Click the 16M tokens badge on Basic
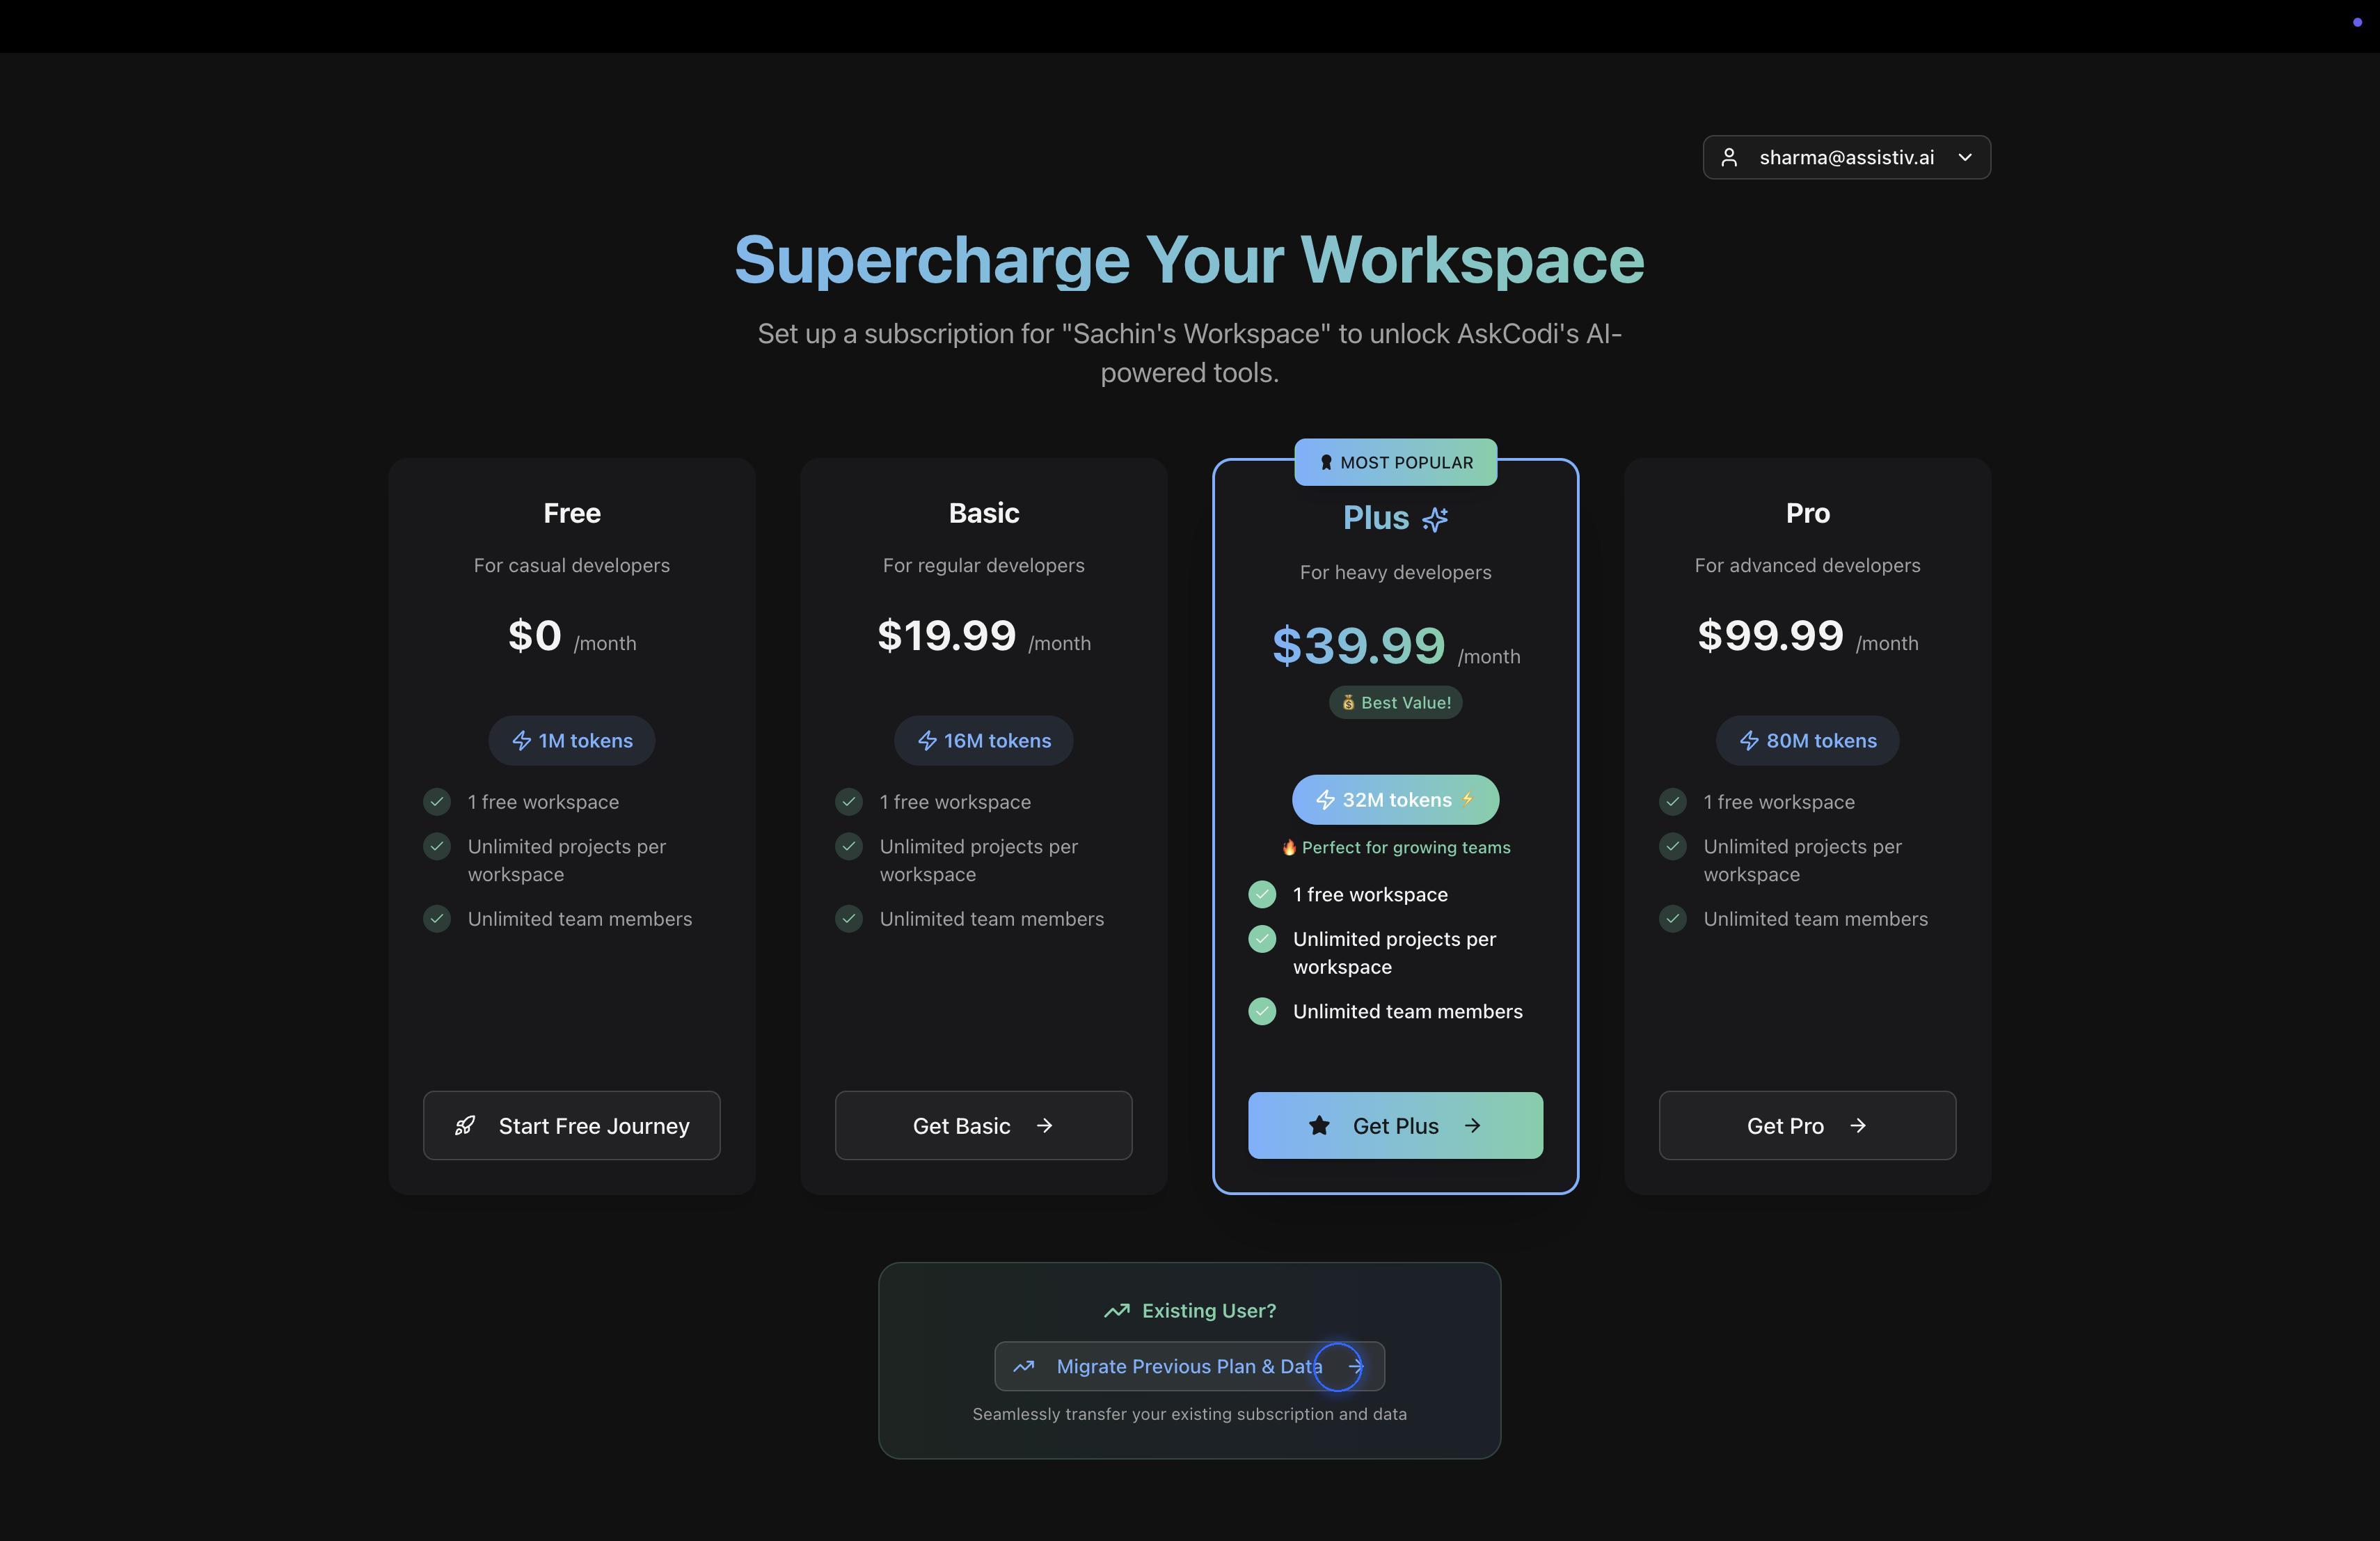 pos(984,741)
